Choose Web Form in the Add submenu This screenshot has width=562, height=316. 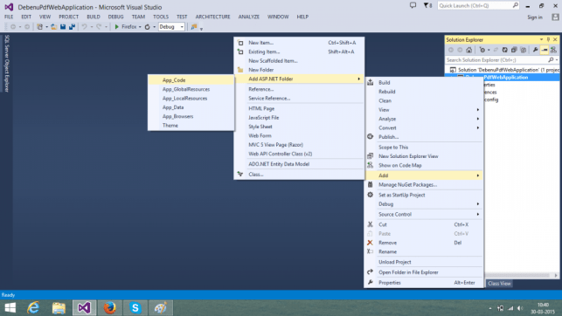(299, 135)
